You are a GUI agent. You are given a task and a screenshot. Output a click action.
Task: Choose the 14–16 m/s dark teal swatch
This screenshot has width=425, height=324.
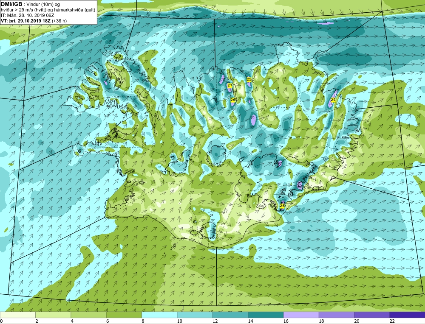tap(266, 315)
